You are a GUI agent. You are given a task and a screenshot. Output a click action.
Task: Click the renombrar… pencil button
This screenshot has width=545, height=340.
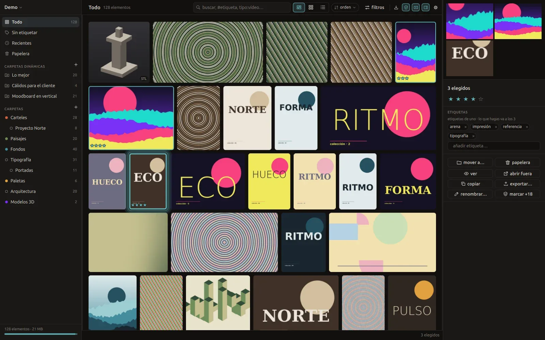470,194
